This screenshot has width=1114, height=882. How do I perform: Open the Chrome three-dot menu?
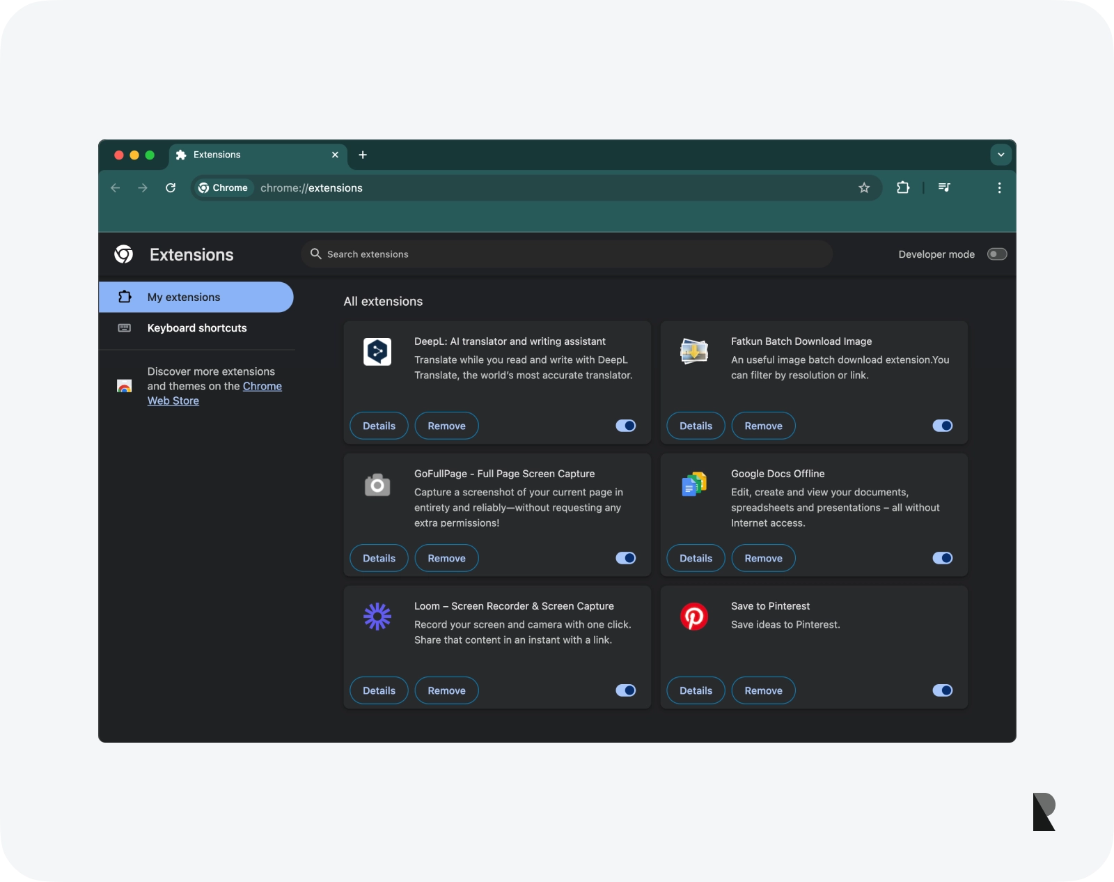point(999,187)
